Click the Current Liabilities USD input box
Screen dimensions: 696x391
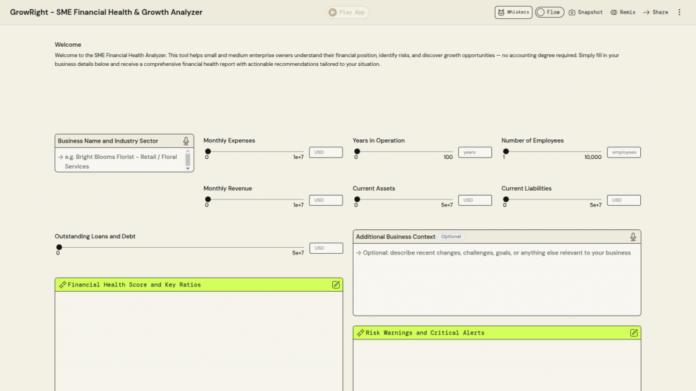[x=623, y=200]
